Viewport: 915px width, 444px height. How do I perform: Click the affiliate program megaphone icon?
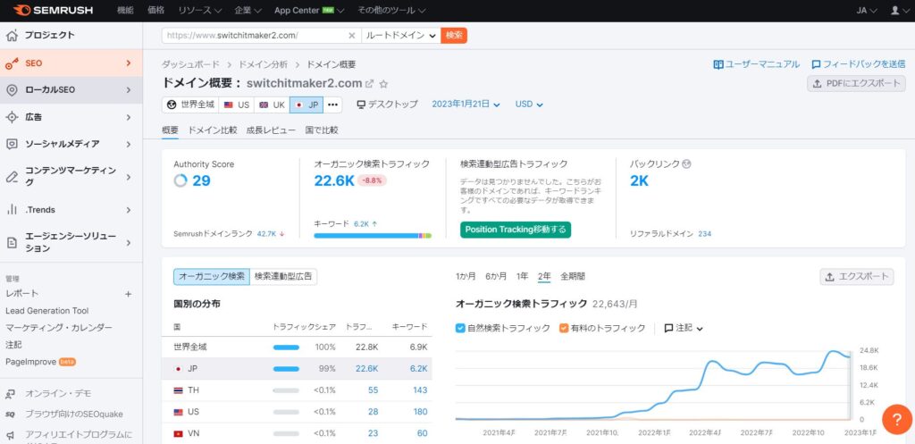coord(11,435)
